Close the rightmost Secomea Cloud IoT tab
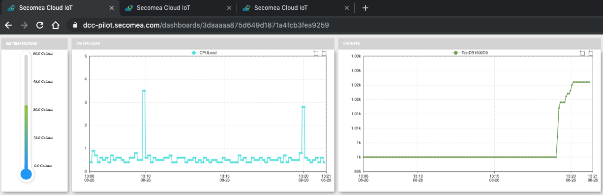Image resolution: width=603 pixels, height=195 pixels. click(347, 8)
